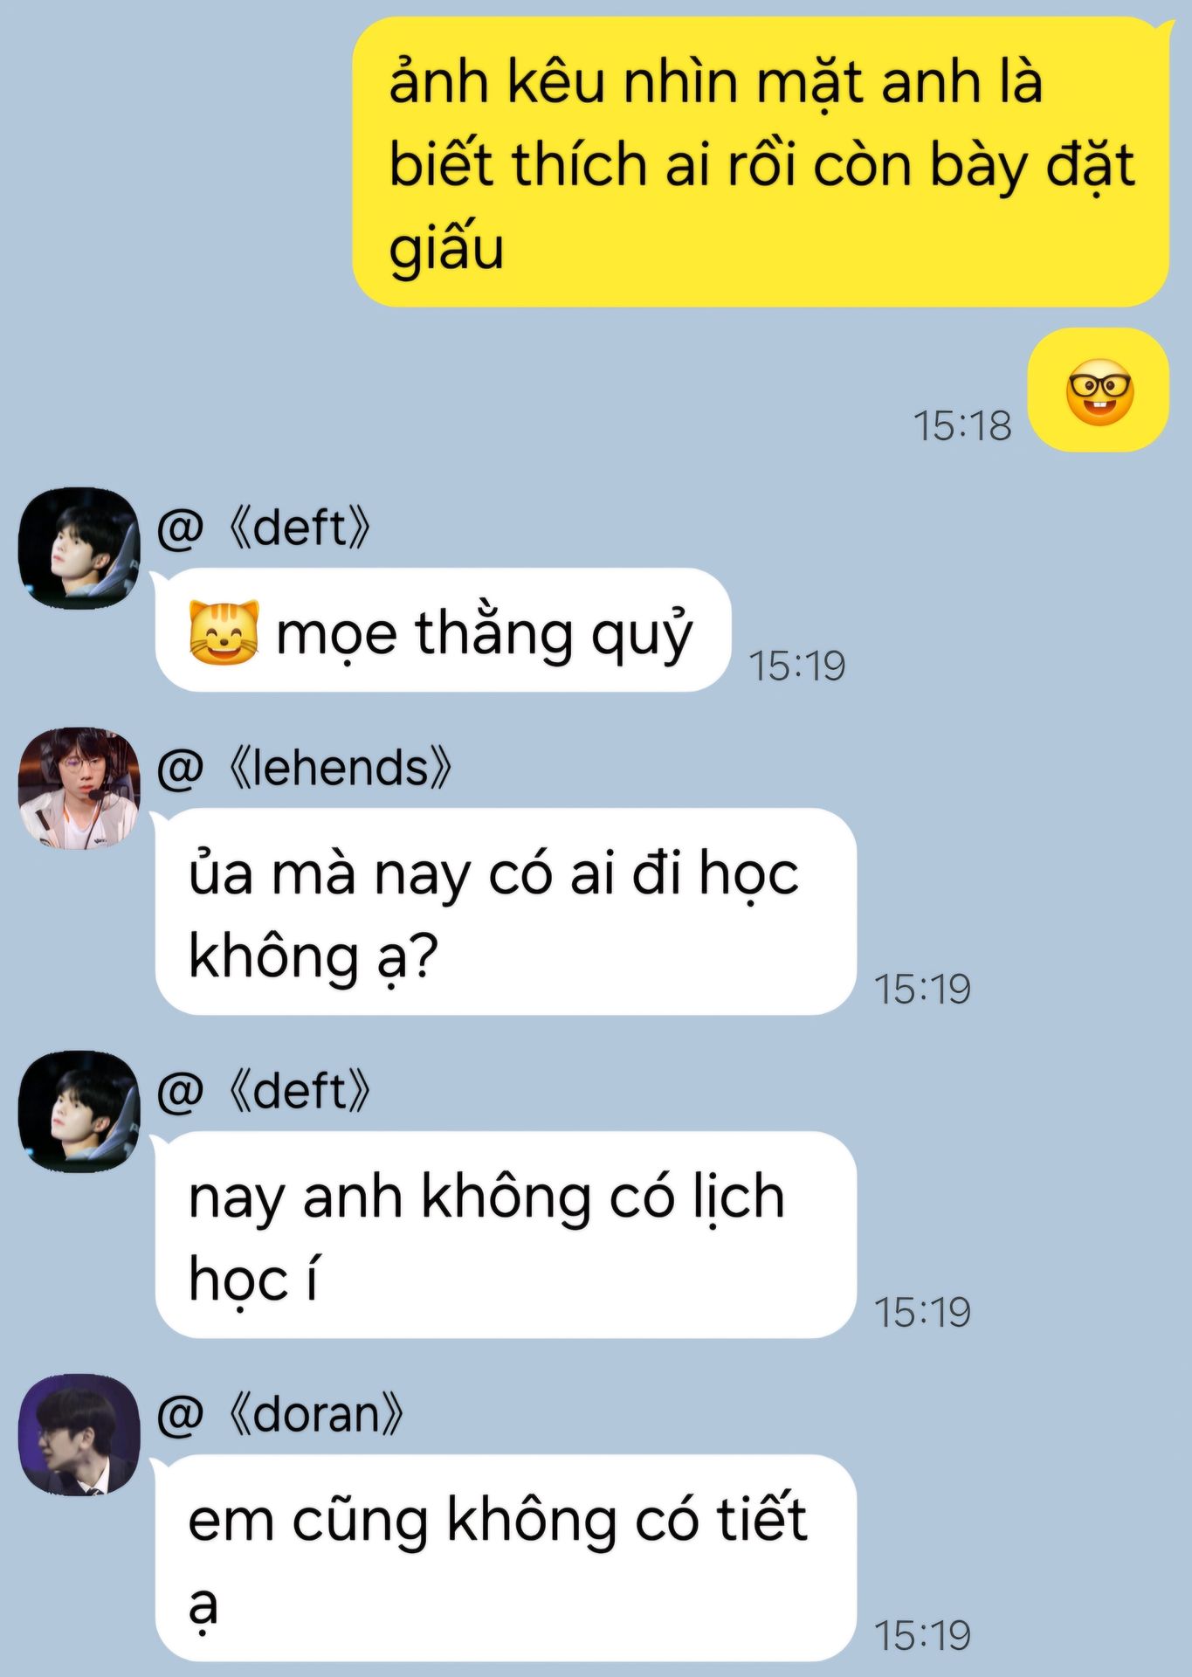The height and width of the screenshot is (1677, 1192).
Task: Open deft's avatar beside "mọe thằng quỷ"
Action: pos(79,548)
